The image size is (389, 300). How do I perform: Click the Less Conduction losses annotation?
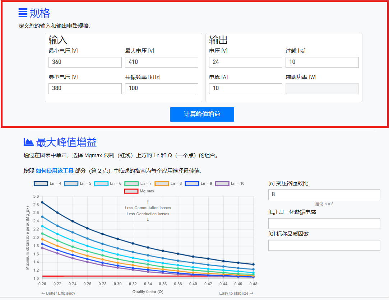pyautogui.click(x=148, y=214)
